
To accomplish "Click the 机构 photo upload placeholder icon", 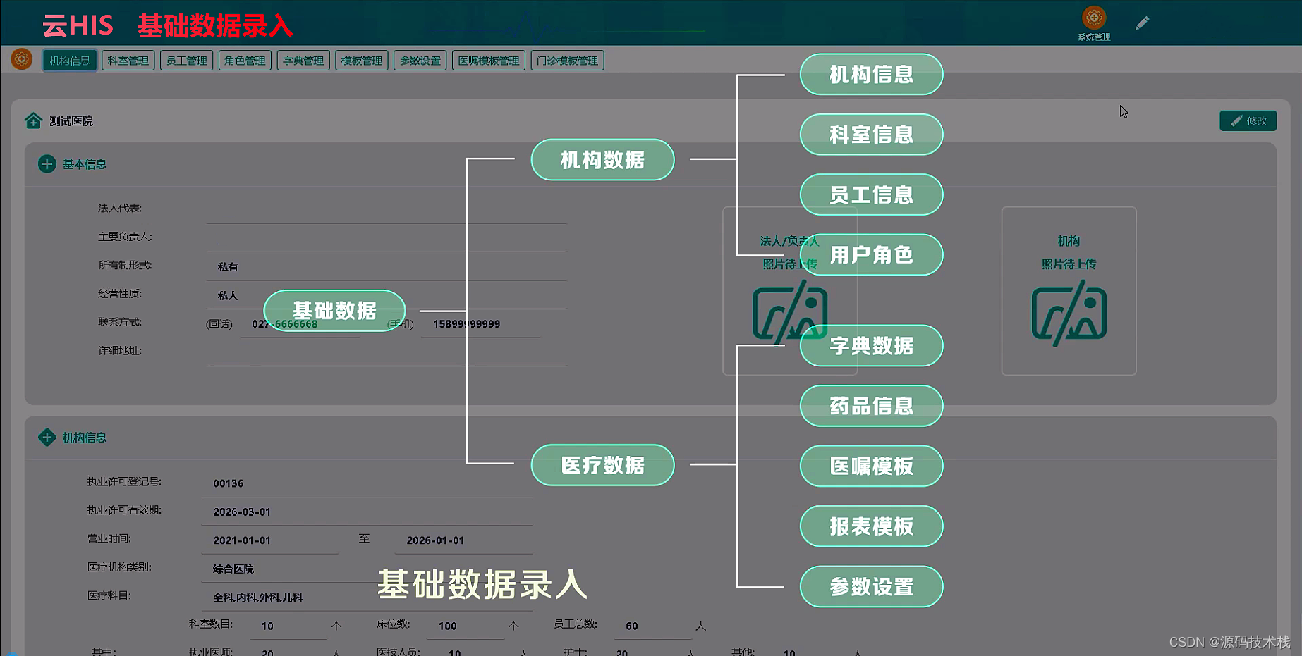I will click(x=1069, y=314).
